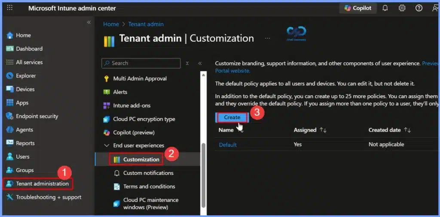Open Endpoint security in the left menu
440x217 pixels.
pos(37,116)
